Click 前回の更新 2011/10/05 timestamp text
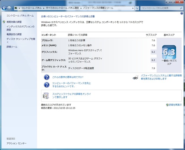185x150 pixels. [x=58, y=108]
